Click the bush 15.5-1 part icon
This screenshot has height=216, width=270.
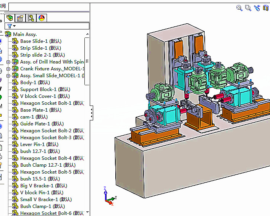tap(15, 179)
